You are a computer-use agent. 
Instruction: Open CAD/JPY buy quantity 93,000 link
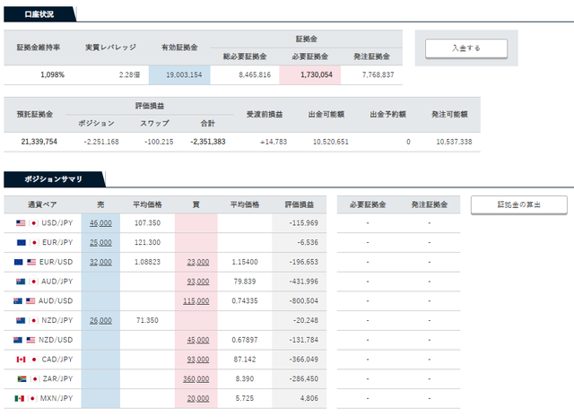click(x=198, y=360)
